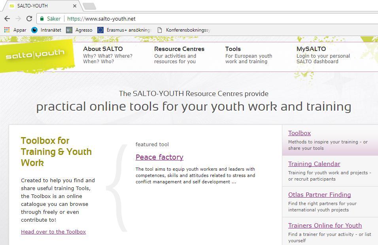Click 'Created to help you find' paragraph
The height and width of the screenshot is (245, 378).
coord(58,200)
